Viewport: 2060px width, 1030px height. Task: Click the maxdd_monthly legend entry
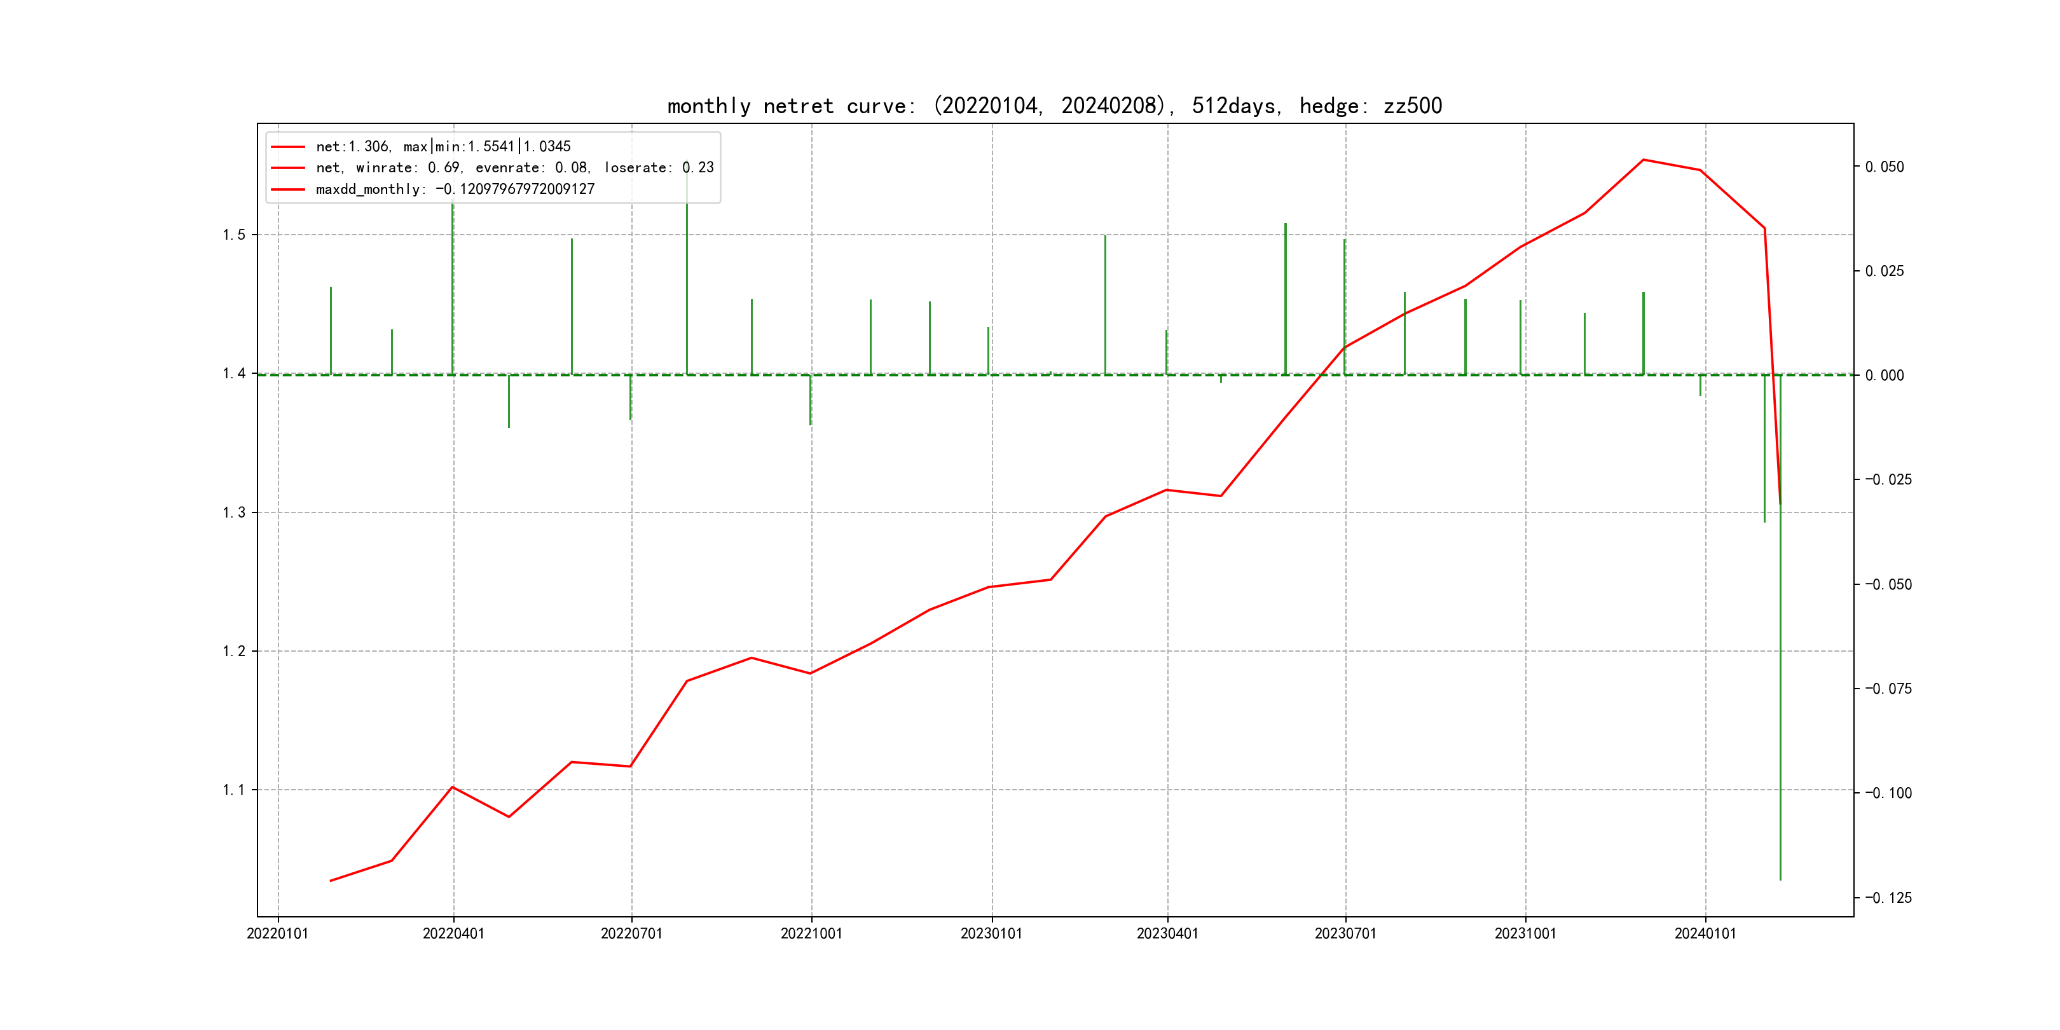tap(455, 189)
